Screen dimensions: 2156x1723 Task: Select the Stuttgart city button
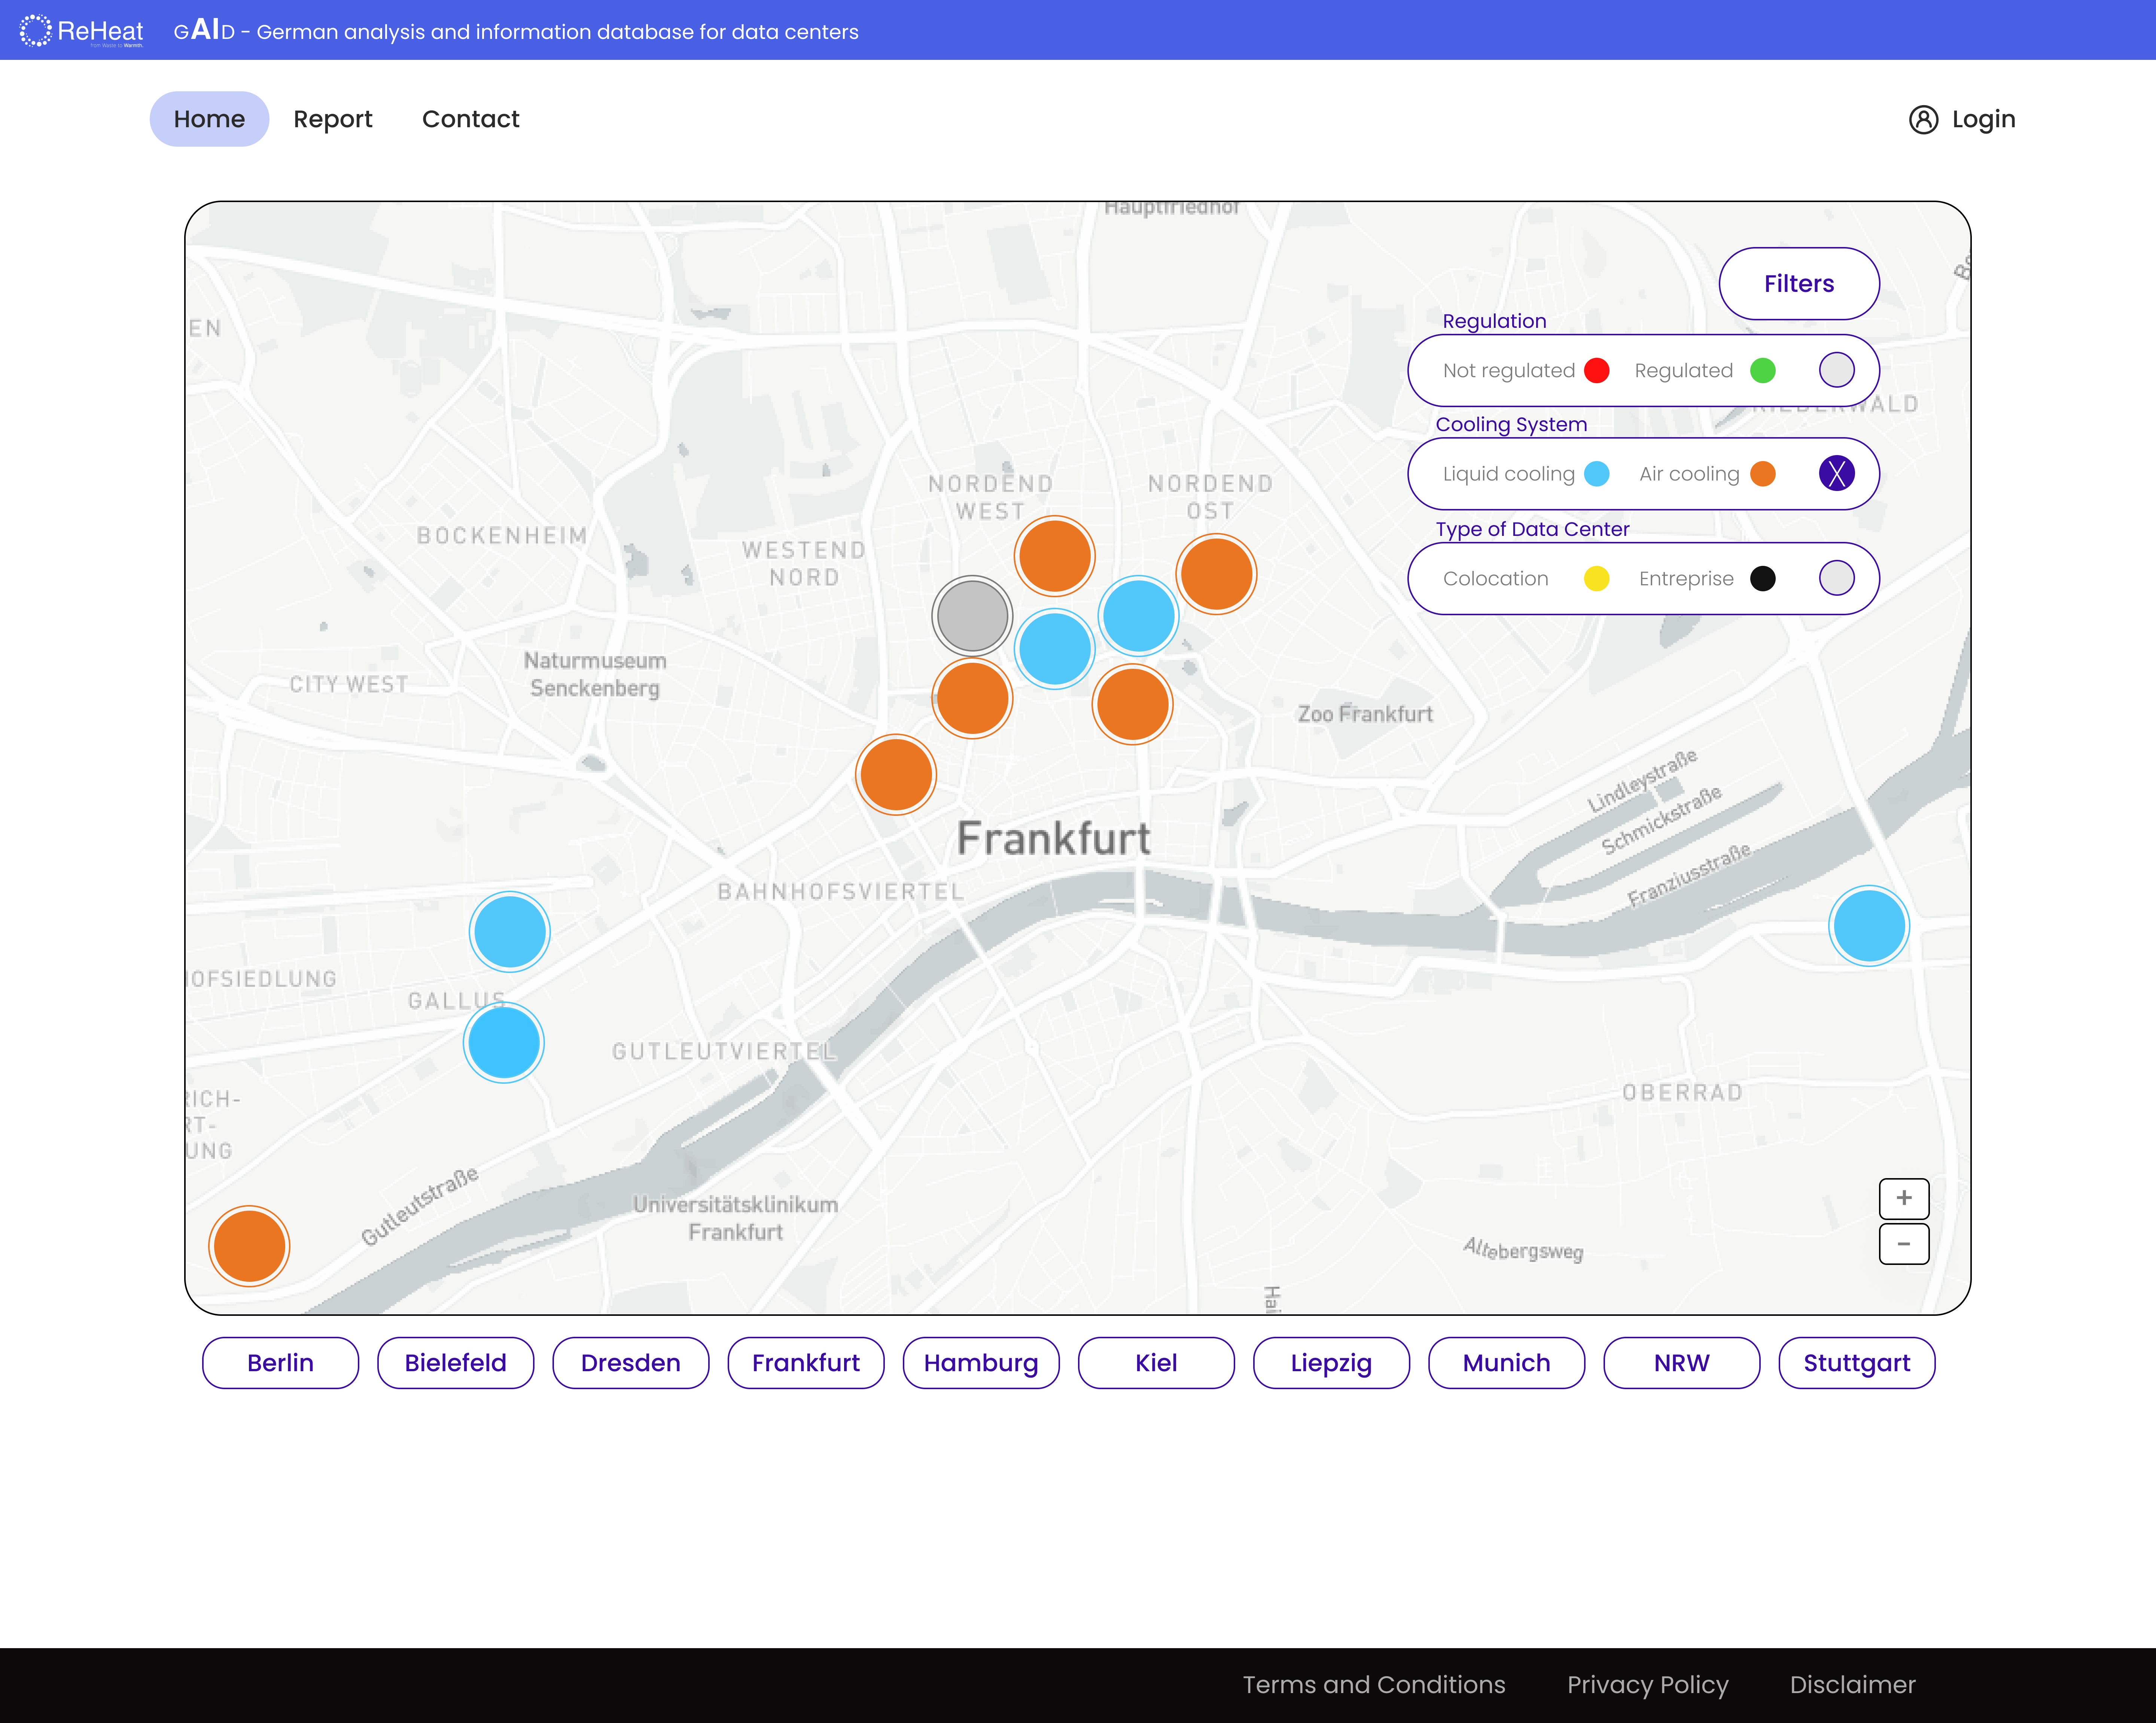pos(1856,1363)
